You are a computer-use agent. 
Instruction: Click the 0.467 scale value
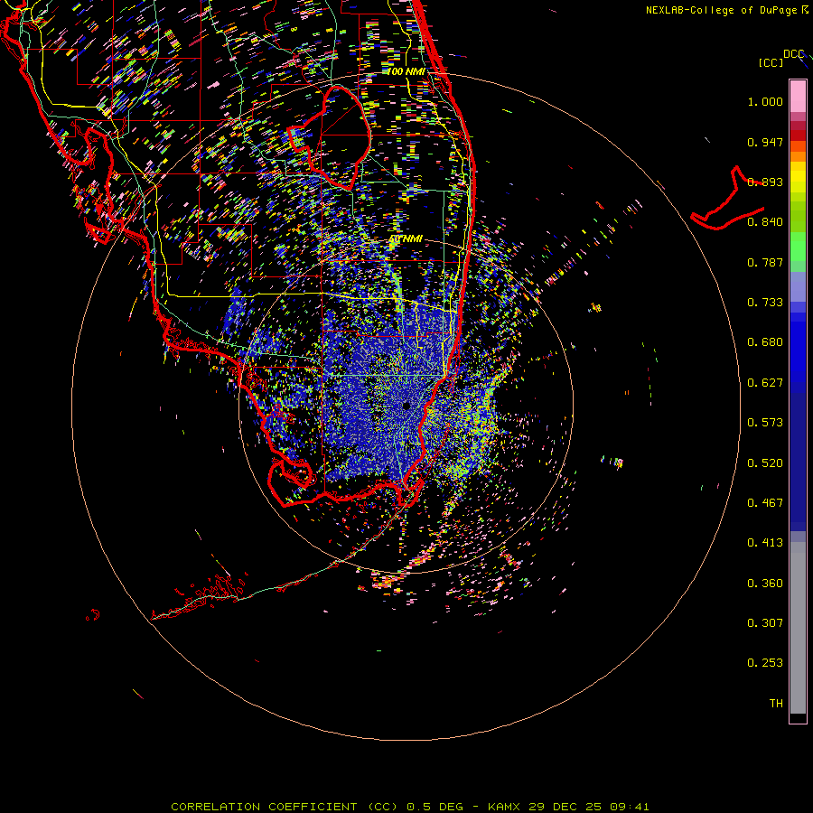[x=765, y=503]
